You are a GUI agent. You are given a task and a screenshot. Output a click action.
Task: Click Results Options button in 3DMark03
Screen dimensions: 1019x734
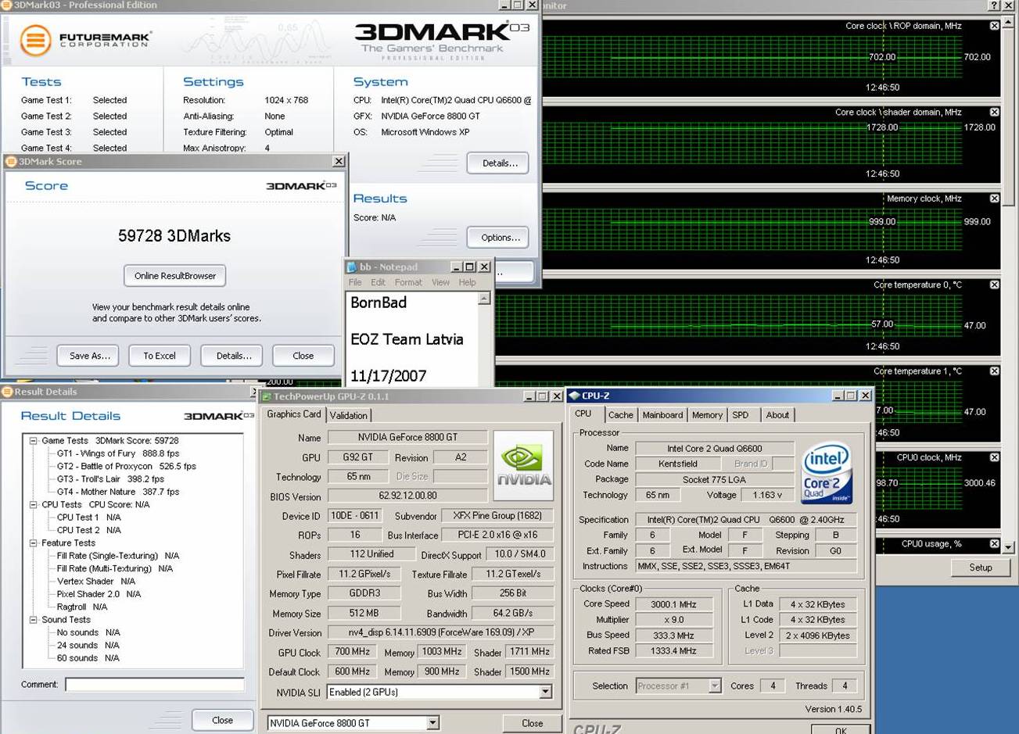click(498, 238)
